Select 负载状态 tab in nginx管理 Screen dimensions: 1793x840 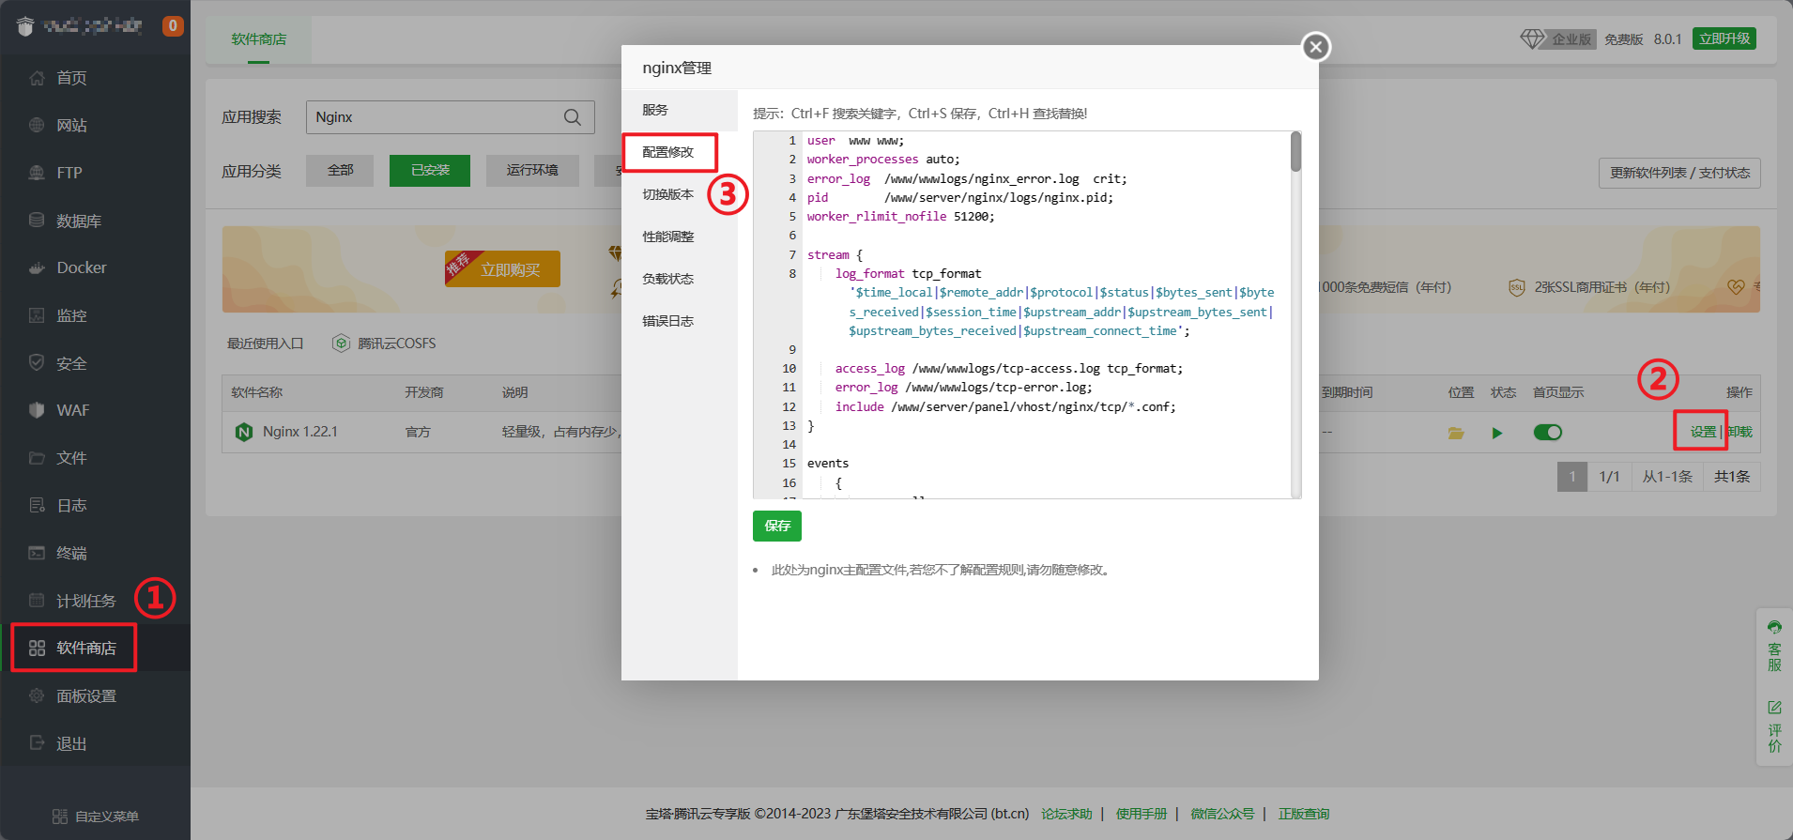(680, 279)
